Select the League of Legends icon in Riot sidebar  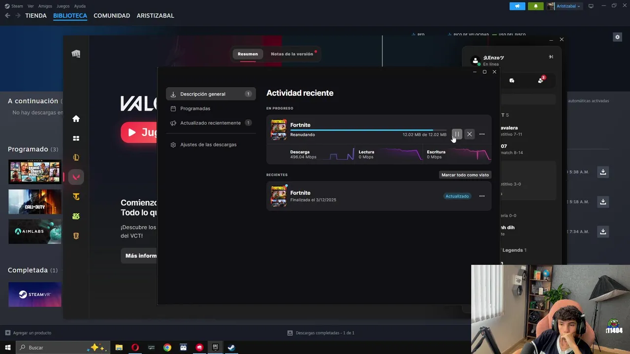pyautogui.click(x=76, y=158)
